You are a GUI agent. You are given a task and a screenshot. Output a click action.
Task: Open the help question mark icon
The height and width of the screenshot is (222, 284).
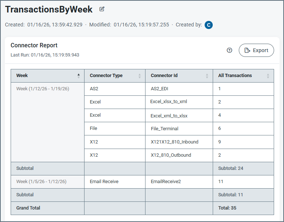(230, 50)
